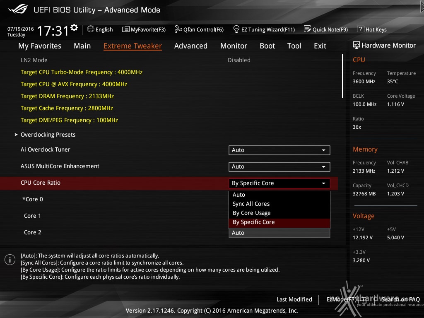Open the Ai Overclock Tuner dropdown
Image resolution: width=424 pixels, height=318 pixels.
pyautogui.click(x=279, y=150)
